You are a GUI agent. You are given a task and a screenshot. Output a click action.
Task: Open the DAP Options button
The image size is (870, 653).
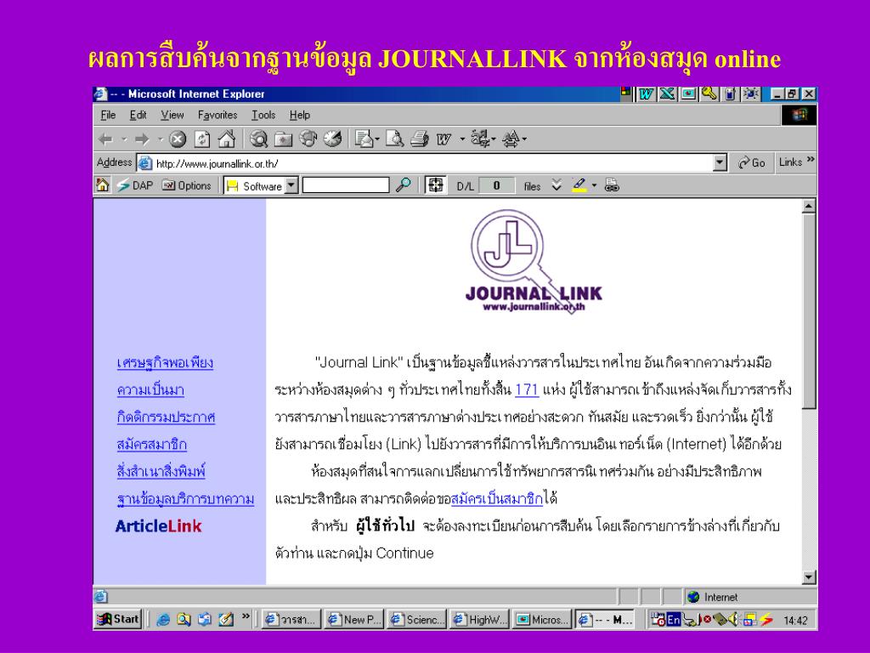[187, 185]
